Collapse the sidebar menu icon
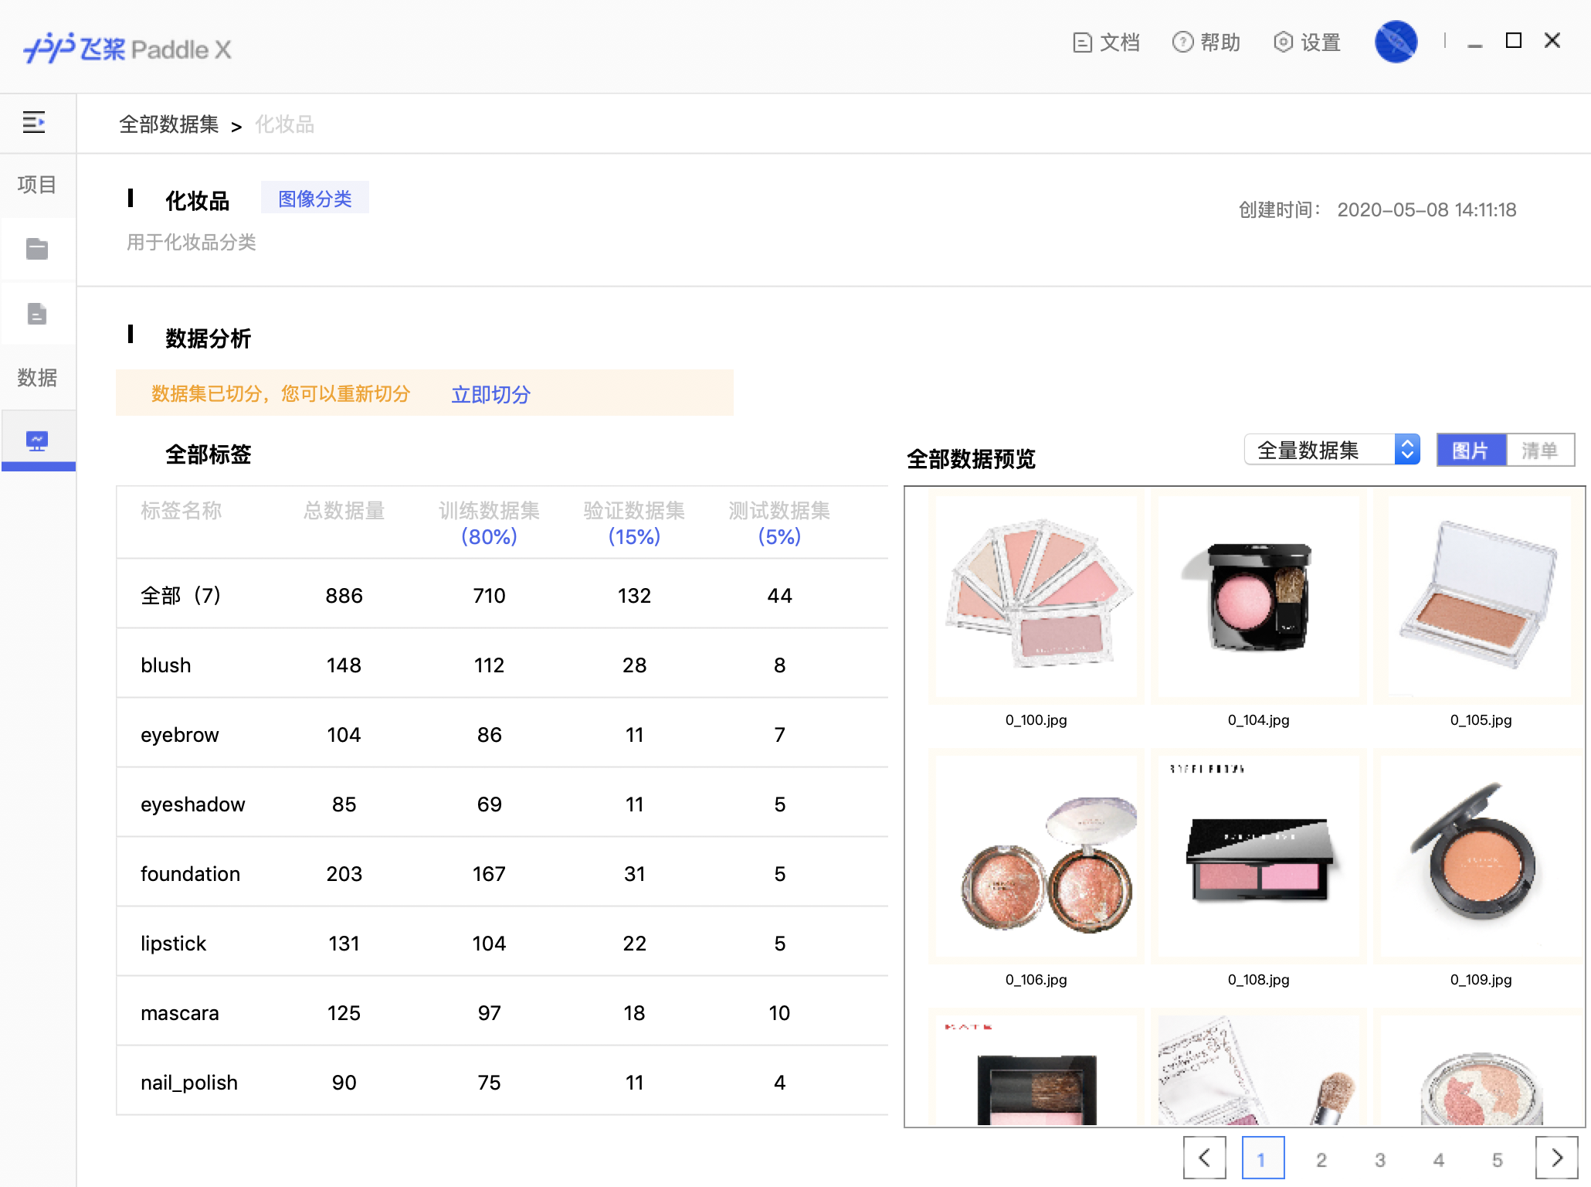The image size is (1591, 1187). point(34,122)
